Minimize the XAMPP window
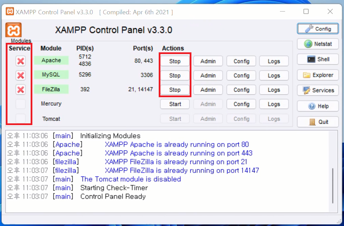Screen dimensions: 344x226 [283, 12]
